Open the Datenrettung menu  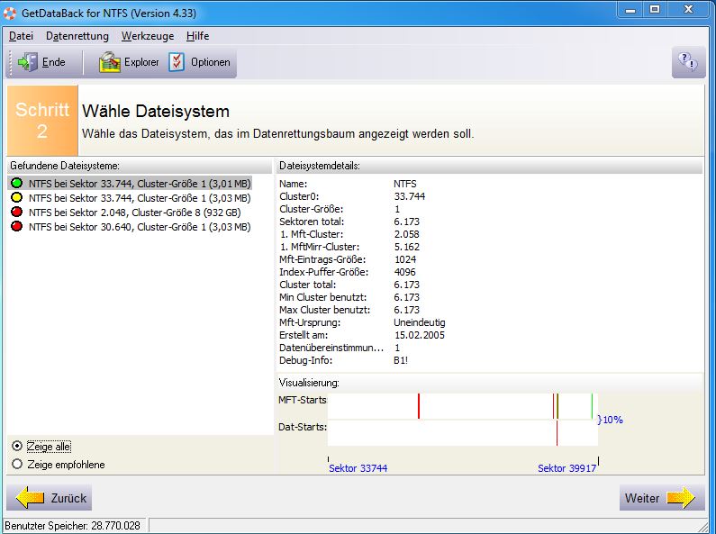(77, 36)
